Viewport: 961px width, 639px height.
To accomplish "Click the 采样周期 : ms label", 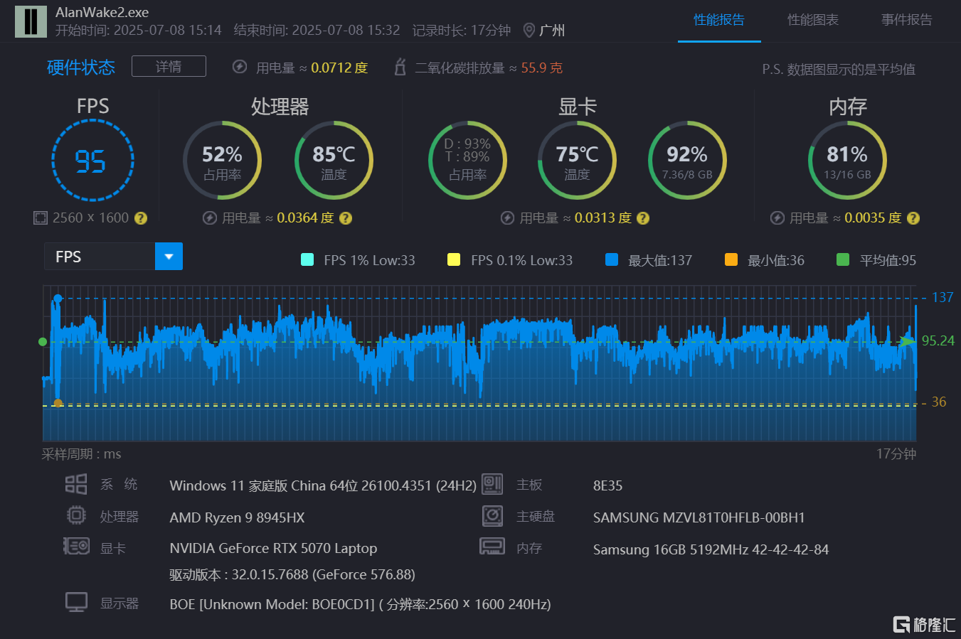I will click(x=81, y=453).
